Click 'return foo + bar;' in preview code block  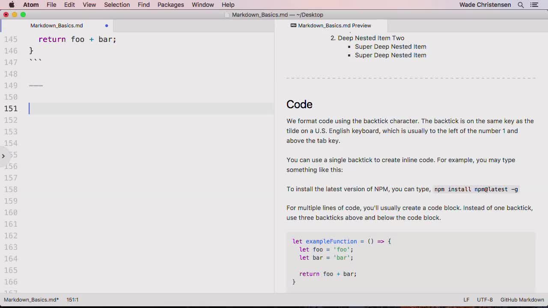[328, 274]
